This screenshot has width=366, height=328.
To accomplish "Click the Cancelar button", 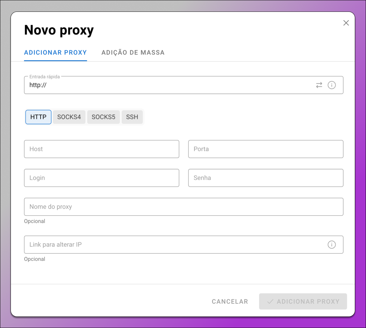I will 230,301.
